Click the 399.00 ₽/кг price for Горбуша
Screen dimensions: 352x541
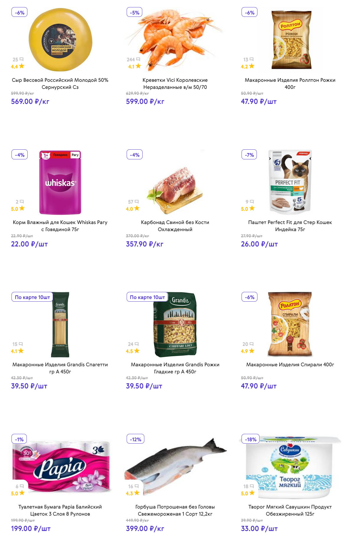pos(145,528)
